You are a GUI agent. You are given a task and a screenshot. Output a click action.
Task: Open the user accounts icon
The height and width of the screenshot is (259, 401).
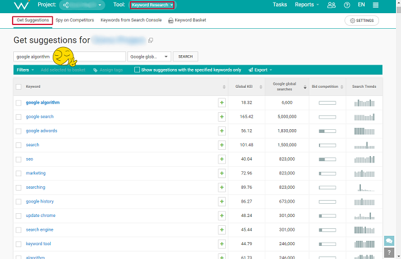click(331, 5)
